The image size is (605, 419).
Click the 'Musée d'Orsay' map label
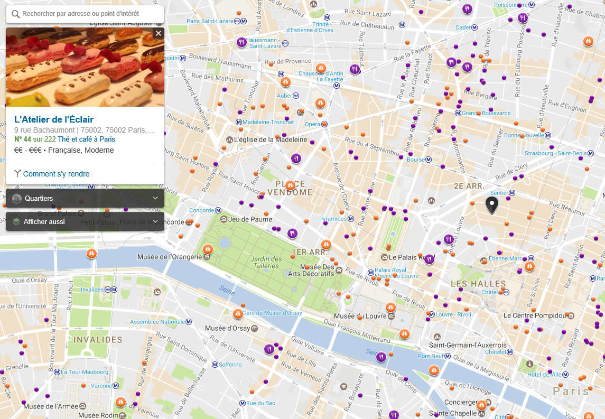pos(228,328)
